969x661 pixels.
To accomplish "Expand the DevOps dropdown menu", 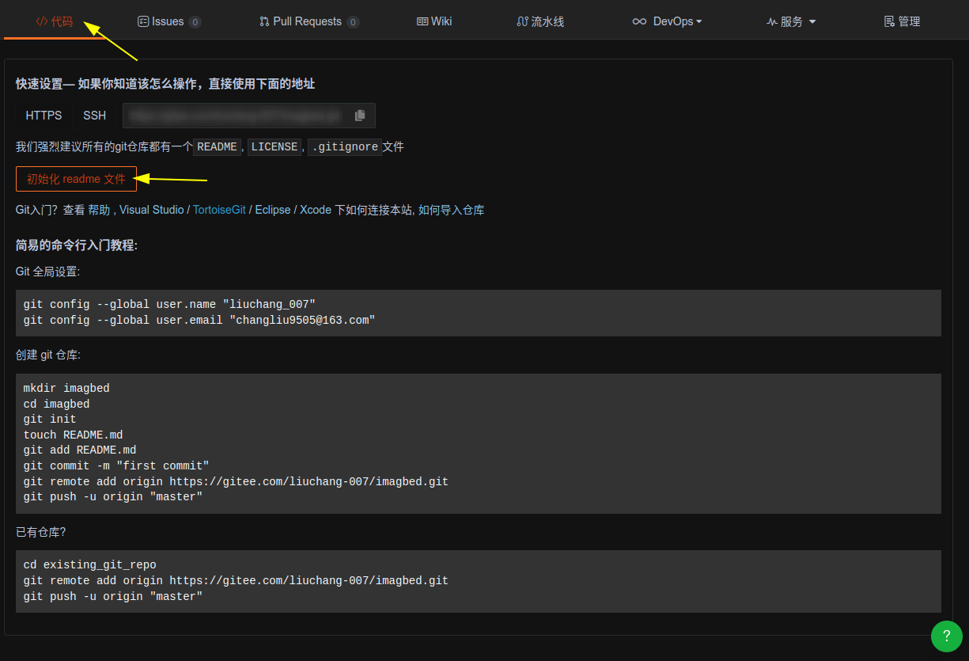I will point(668,21).
